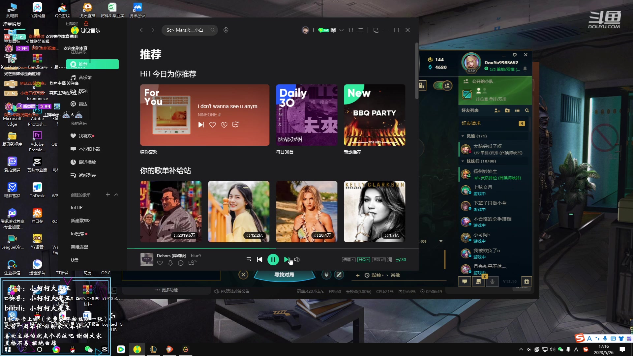Show the lyrics via 词 button
Viewport: 633px width, 356px height.
[x=389, y=260]
